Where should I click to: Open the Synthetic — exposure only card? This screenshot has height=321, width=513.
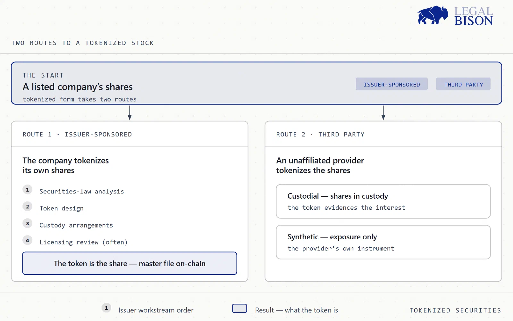click(383, 242)
